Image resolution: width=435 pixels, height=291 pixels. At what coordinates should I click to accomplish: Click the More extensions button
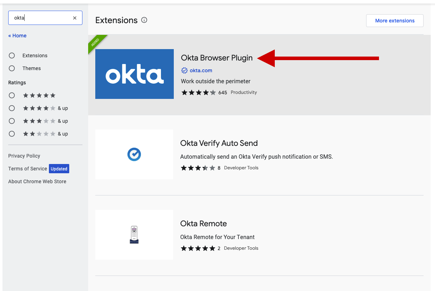[395, 21]
